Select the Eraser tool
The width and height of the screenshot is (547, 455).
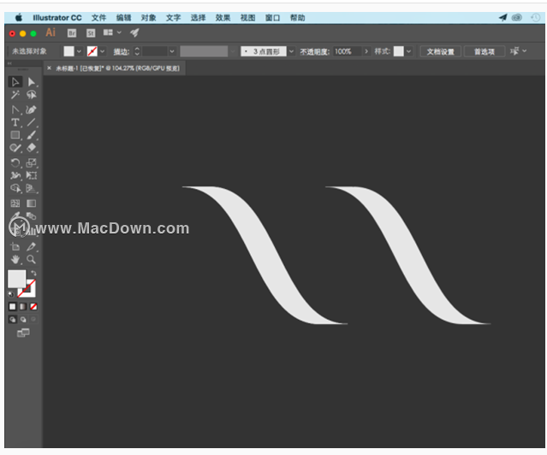point(32,148)
